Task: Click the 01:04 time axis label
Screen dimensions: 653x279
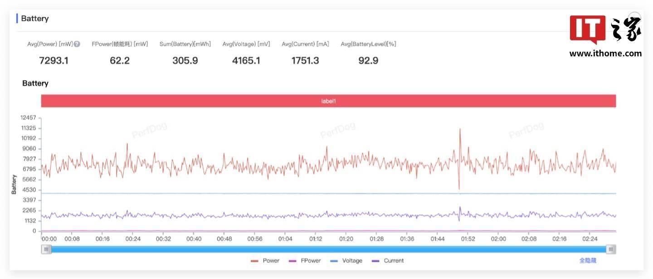Action: click(285, 239)
